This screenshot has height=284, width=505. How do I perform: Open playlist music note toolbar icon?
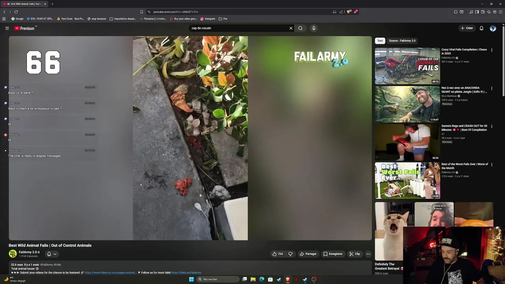(471, 12)
